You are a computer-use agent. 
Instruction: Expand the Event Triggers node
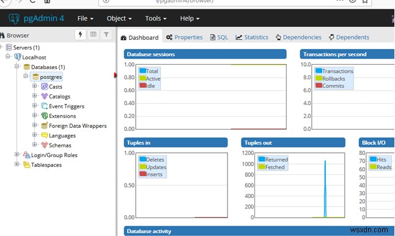coord(34,105)
